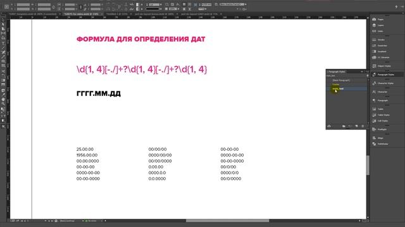Select the Gradient Swatch tool
This screenshot has height=227, width=405.
pos(3,80)
